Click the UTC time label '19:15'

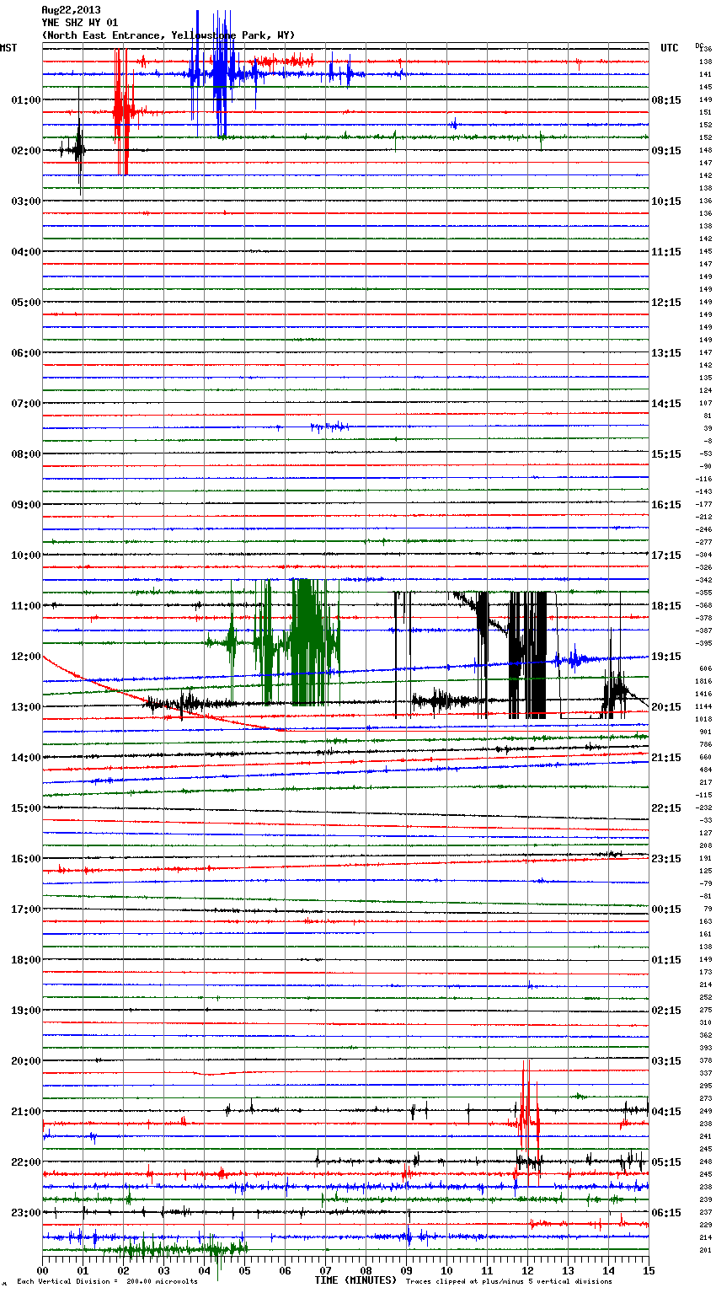[666, 657]
